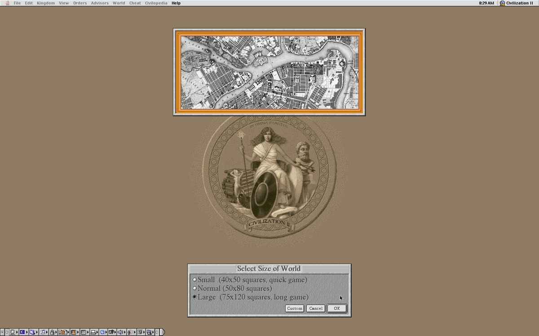The width and height of the screenshot is (539, 336).
Task: Open the Civilopedia menu
Action: pyautogui.click(x=156, y=3)
